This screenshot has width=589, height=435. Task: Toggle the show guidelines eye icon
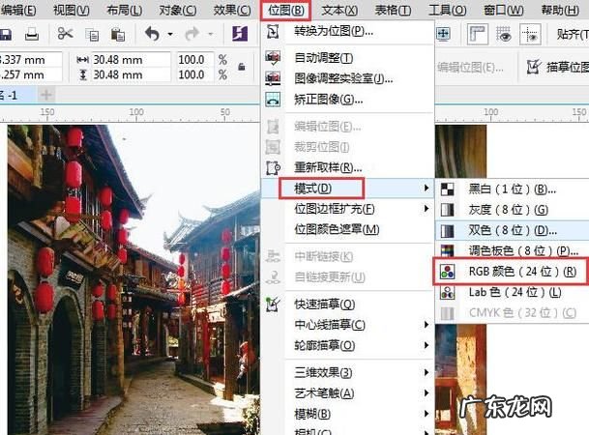click(x=503, y=34)
